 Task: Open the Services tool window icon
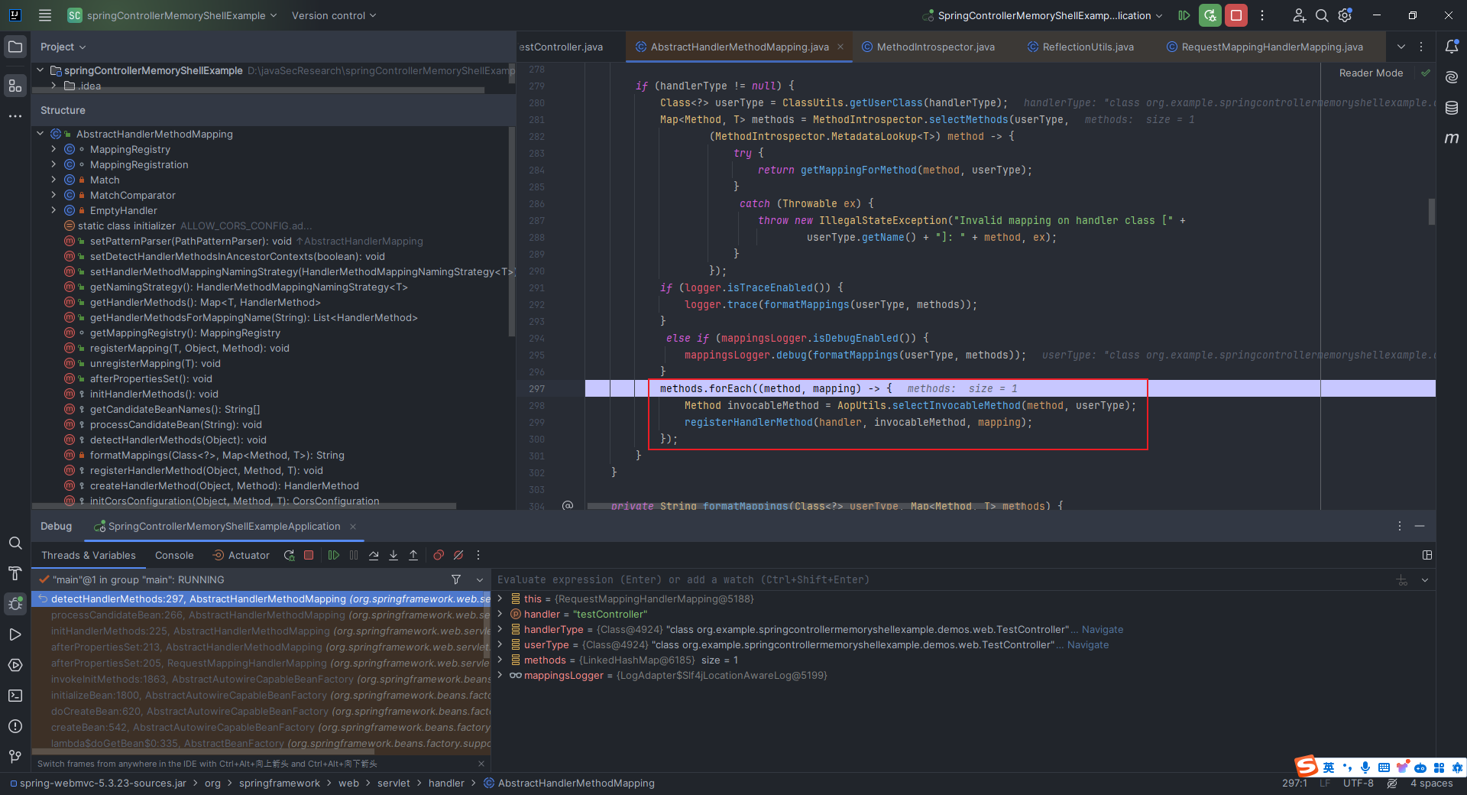pyautogui.click(x=15, y=665)
